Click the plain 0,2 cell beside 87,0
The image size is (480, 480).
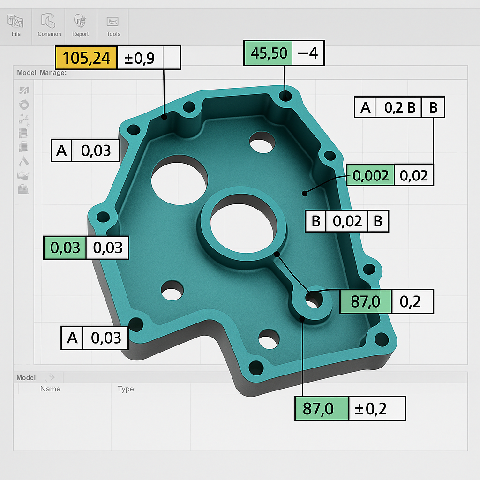click(x=412, y=301)
